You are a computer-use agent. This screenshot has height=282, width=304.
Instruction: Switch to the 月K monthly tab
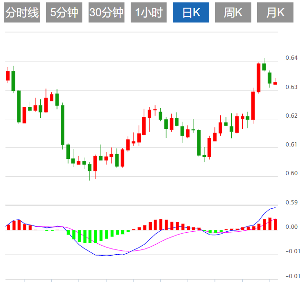click(x=275, y=12)
